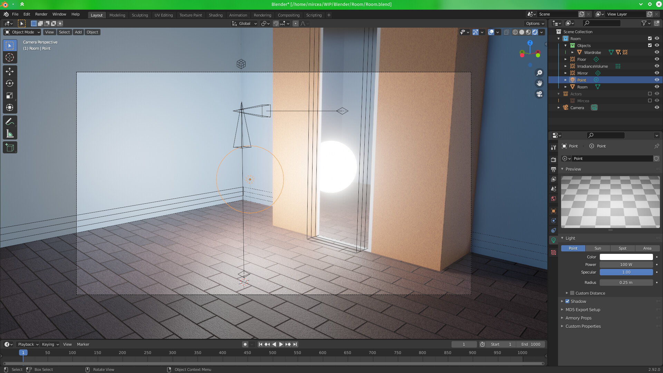The image size is (663, 373).
Task: Click the Add button in the viewport header
Action: [x=78, y=32]
